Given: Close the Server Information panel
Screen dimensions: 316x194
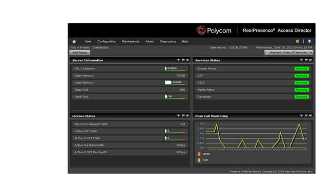Looking at the screenshot, I should (188, 60).
